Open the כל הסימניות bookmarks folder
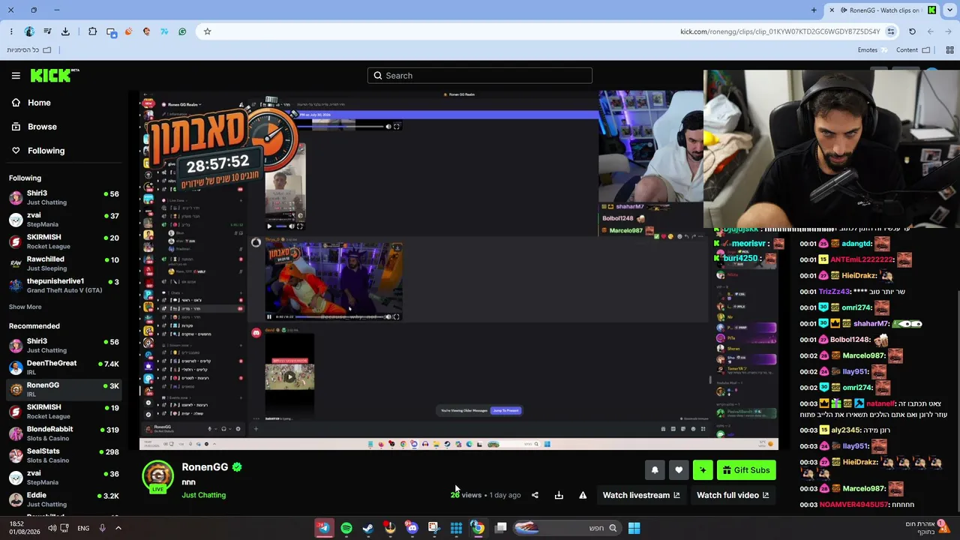Image resolution: width=960 pixels, height=540 pixels. tap(29, 50)
